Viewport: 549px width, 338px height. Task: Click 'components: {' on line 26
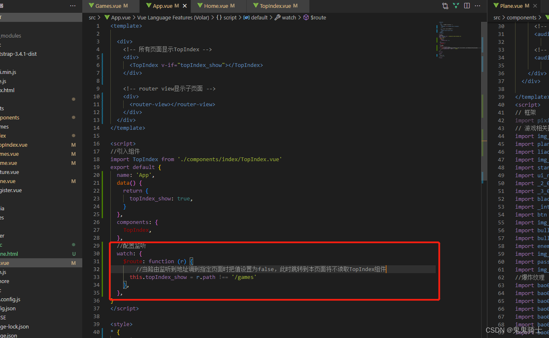click(137, 222)
